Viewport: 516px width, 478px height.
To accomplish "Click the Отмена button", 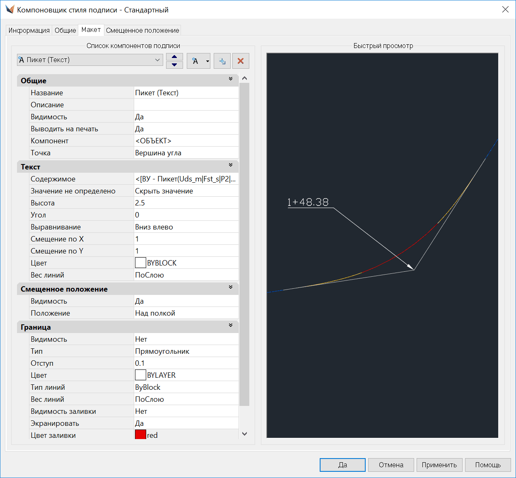I will point(391,465).
